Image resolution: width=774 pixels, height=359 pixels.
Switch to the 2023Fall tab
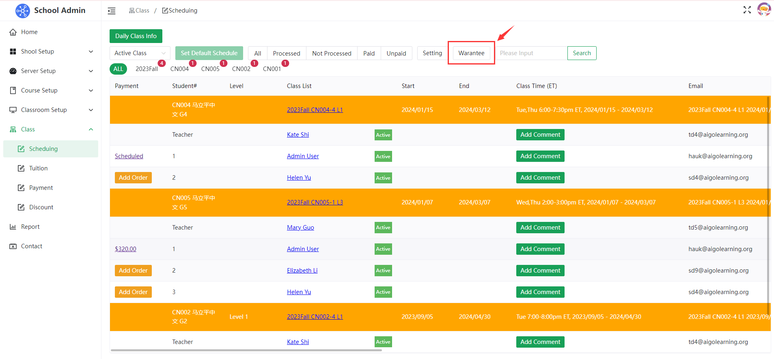pos(147,69)
